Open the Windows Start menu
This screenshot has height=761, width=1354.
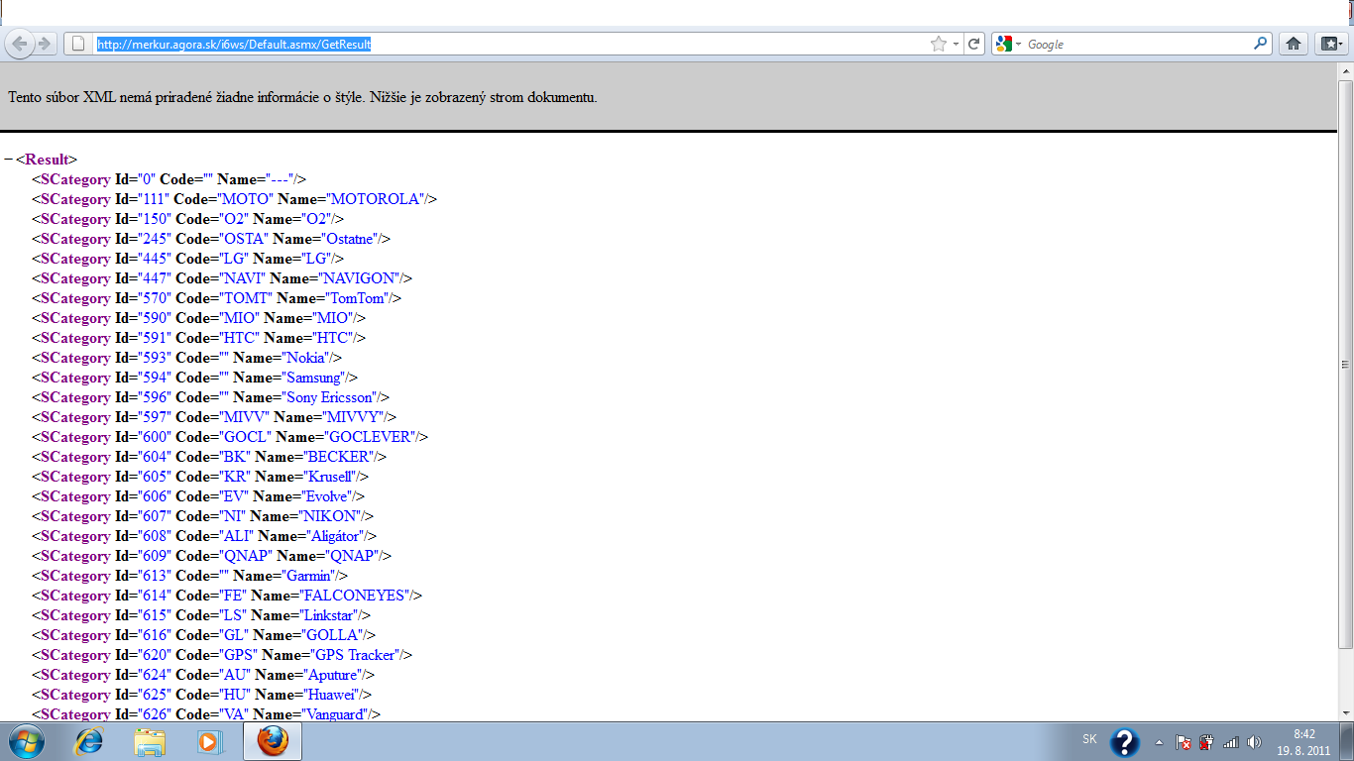click(26, 741)
